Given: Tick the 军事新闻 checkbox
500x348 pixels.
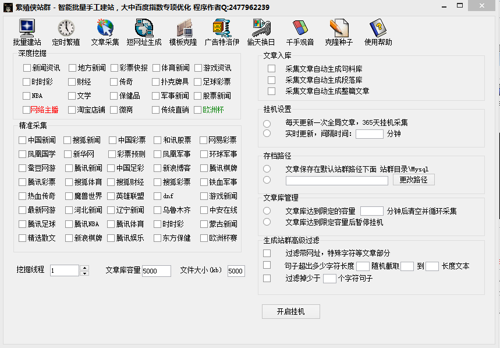Looking at the screenshot, I should click(155, 96).
